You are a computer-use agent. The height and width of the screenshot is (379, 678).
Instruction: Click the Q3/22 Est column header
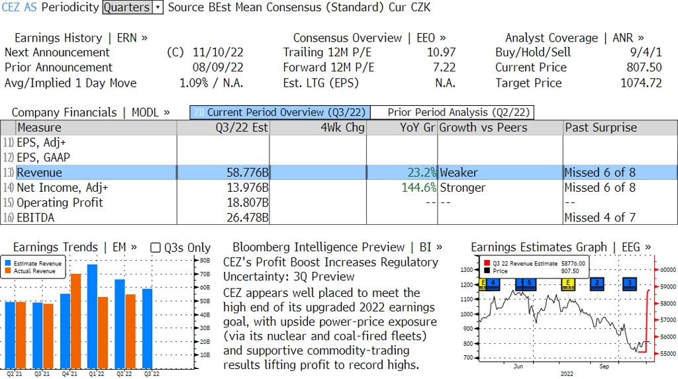coord(223,128)
